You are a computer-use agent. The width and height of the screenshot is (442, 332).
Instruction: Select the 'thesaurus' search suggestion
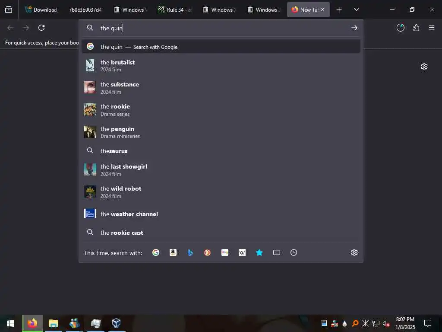pyautogui.click(x=221, y=151)
